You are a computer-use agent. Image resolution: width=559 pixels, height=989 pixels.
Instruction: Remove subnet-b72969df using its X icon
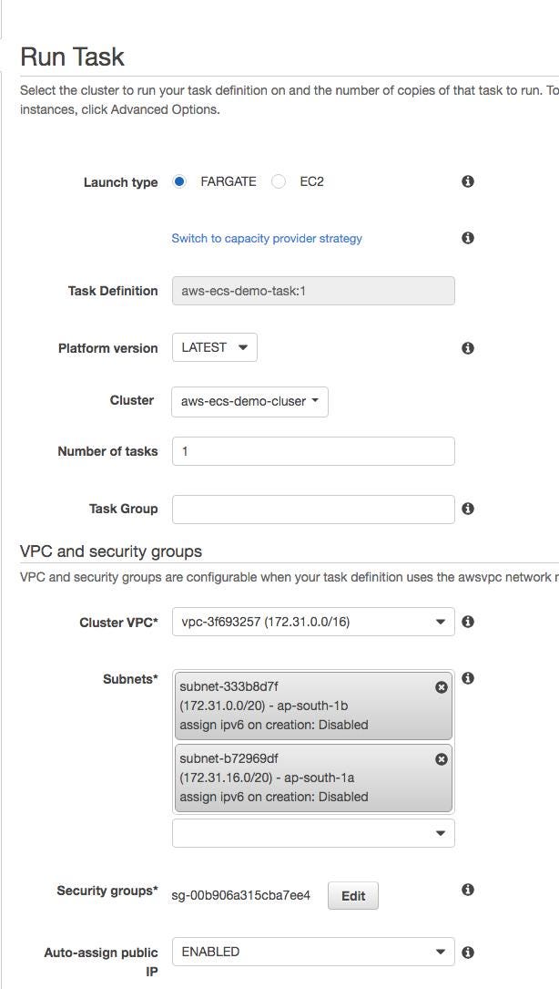pyautogui.click(x=441, y=759)
